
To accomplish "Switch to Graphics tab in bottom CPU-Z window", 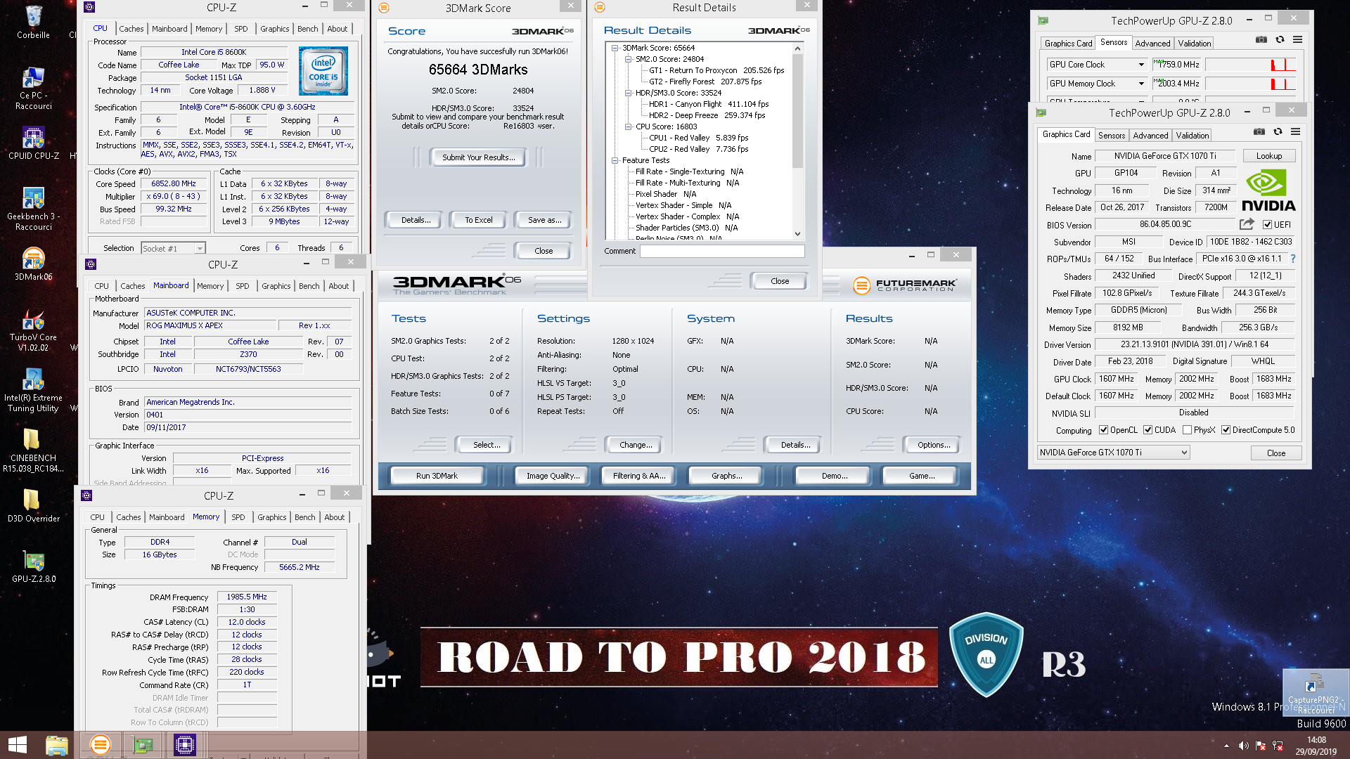I will click(271, 517).
